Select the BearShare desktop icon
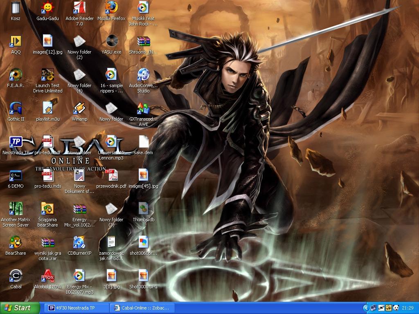 [x=16, y=242]
